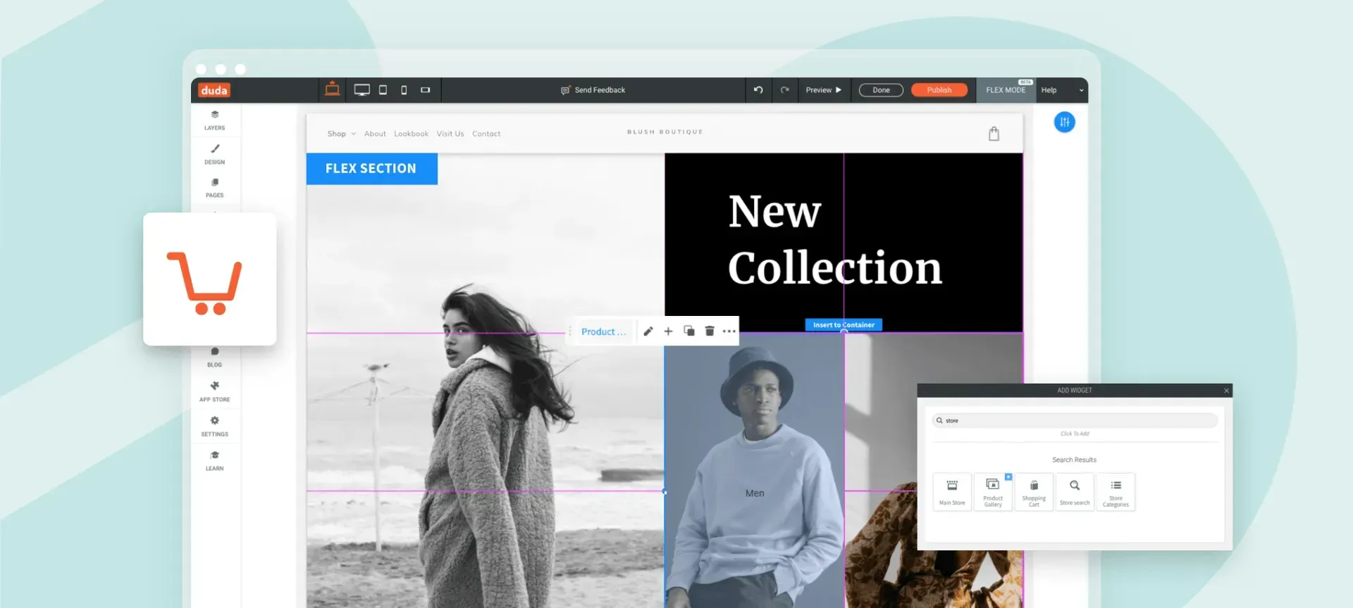Screen dimensions: 1353x608
Task: Undo the last action
Action: click(758, 90)
